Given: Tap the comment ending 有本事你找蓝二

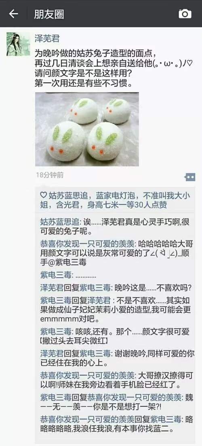Looking at the screenshot, I should pos(116,423).
